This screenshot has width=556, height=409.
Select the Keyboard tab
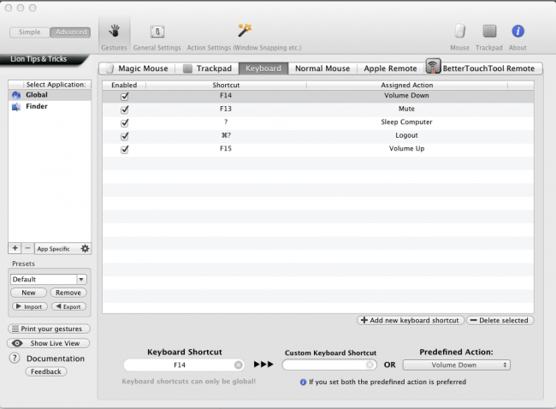263,68
